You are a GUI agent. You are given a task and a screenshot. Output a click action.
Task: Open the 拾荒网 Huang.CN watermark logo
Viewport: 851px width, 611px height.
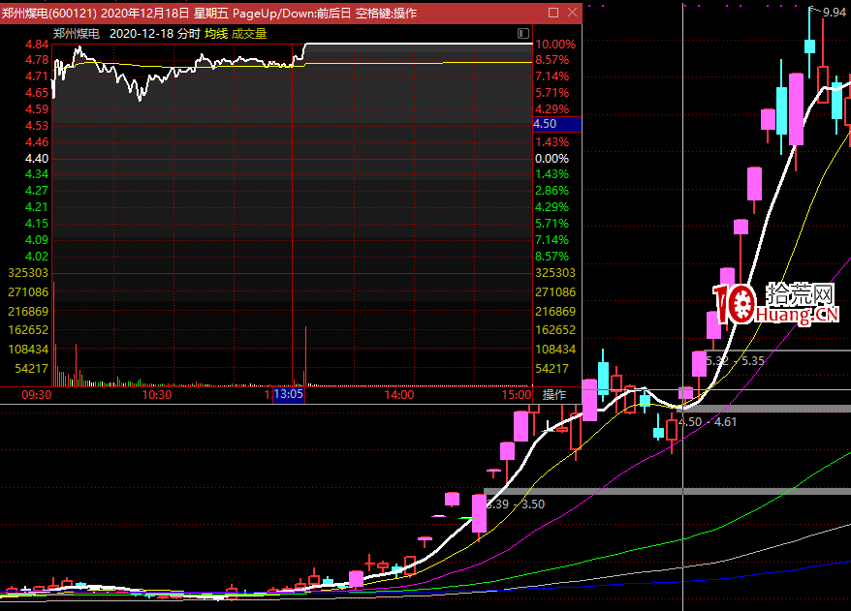coord(775,304)
